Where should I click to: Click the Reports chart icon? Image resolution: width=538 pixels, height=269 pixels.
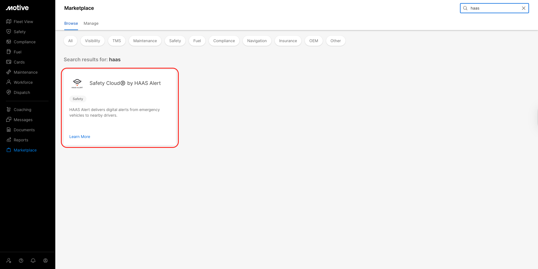[9, 140]
